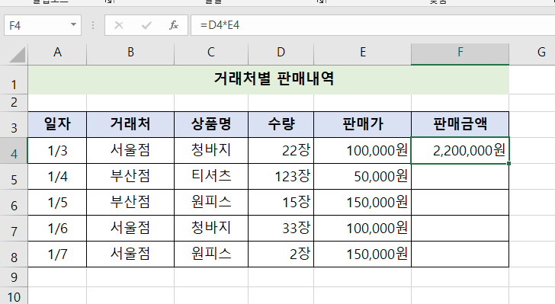Select column C header
The image size is (555, 304).
coord(211,54)
